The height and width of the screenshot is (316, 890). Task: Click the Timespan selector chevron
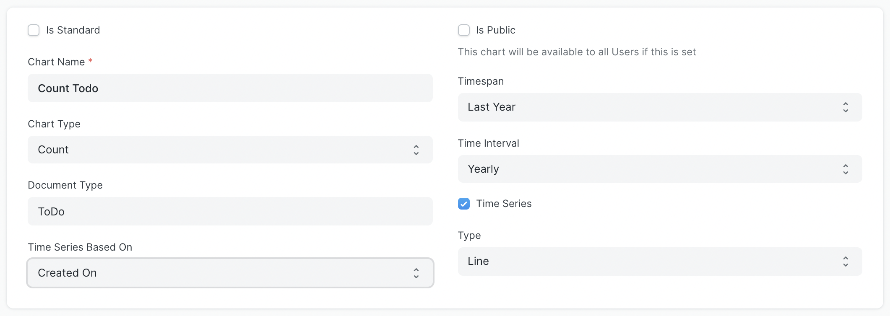click(x=846, y=107)
